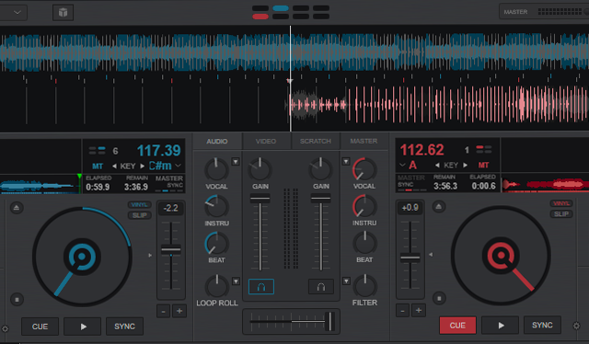This screenshot has width=589, height=344.
Task: Click SYNC button on left deck
Action: pyautogui.click(x=124, y=327)
